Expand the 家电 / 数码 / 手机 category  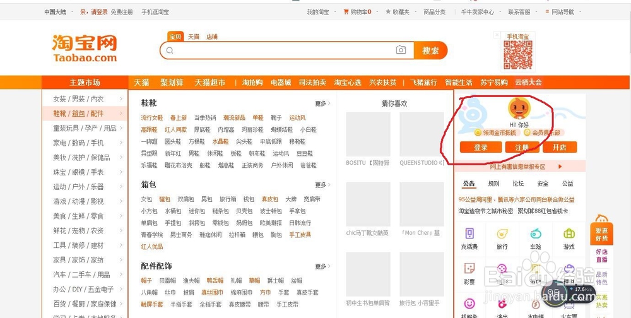[85, 143]
